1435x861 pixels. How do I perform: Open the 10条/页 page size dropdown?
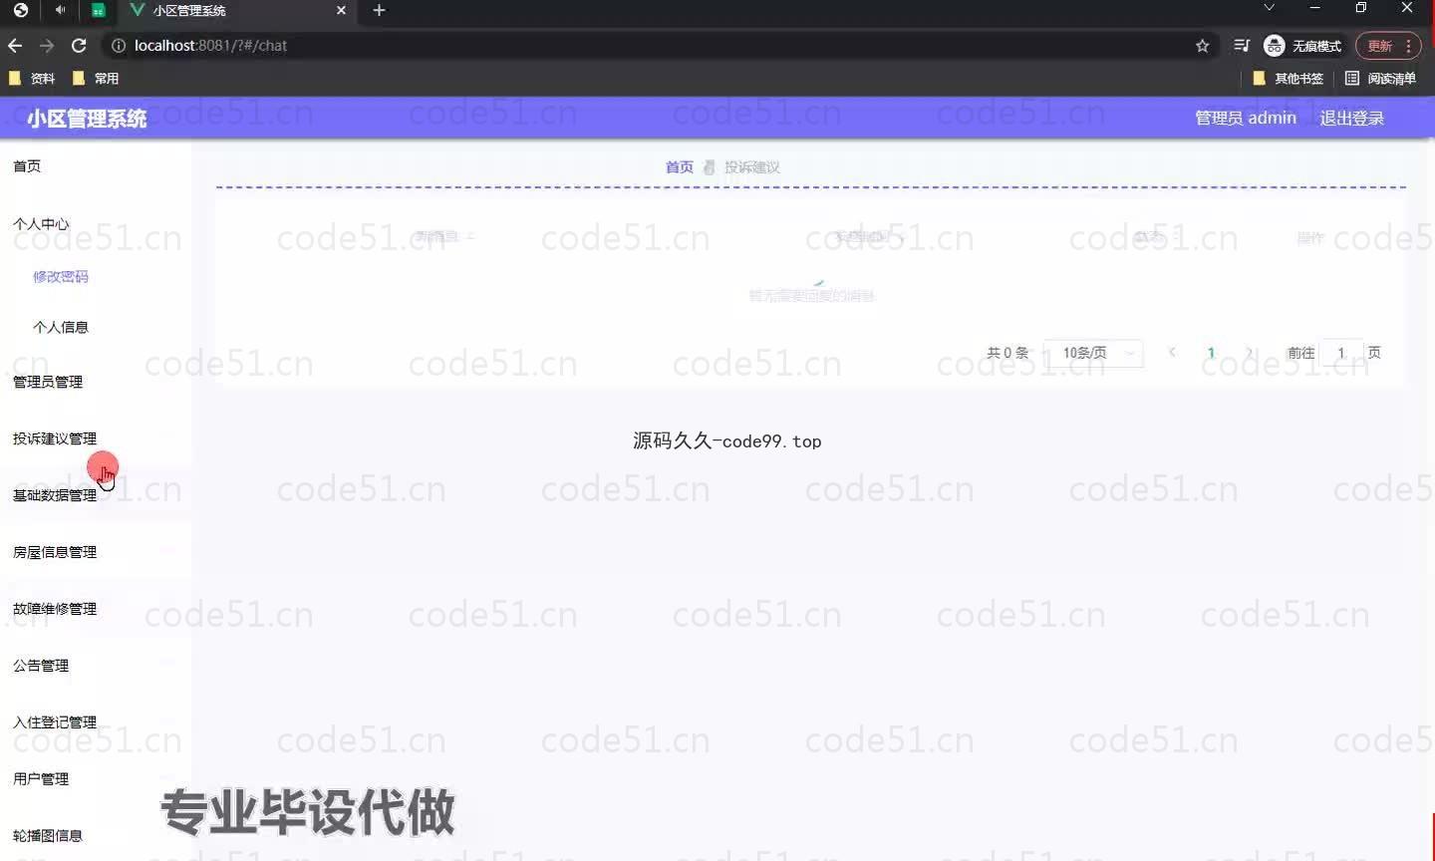pyautogui.click(x=1093, y=353)
